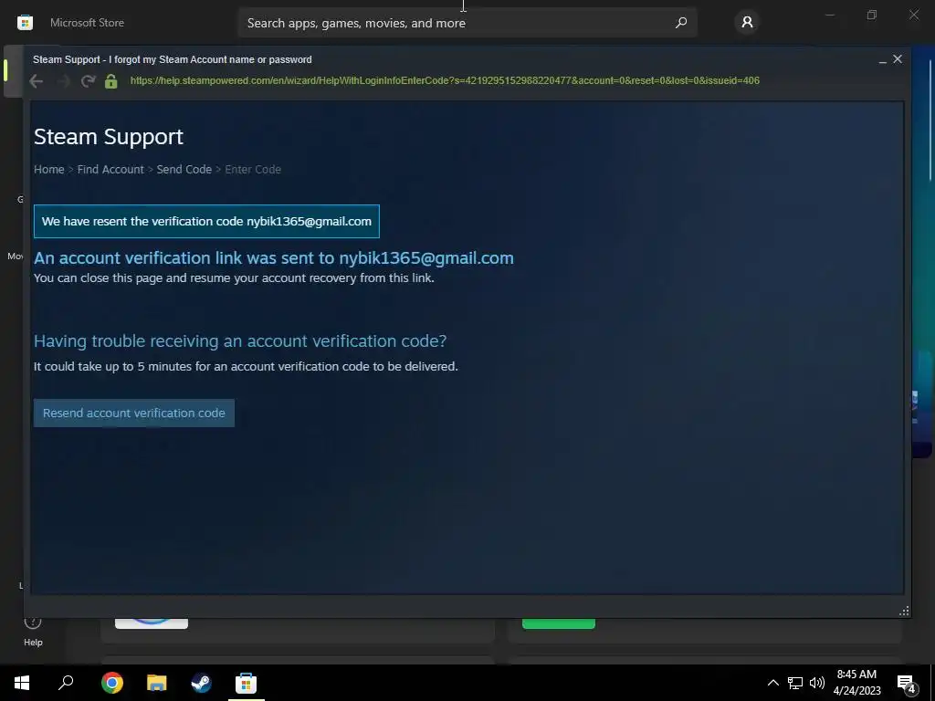The width and height of the screenshot is (935, 701).
Task: Open Google Chrome from taskbar
Action: [112, 683]
